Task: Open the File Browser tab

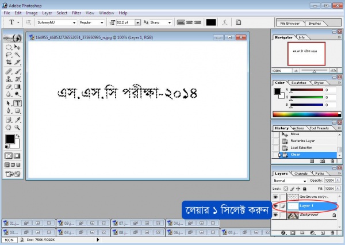Action: [x=290, y=24]
